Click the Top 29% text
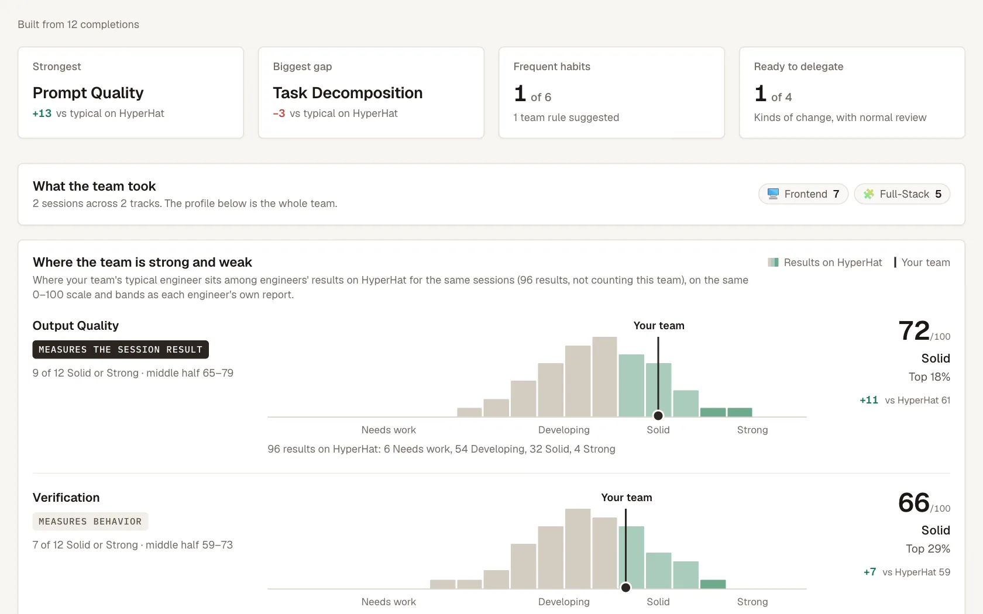The height and width of the screenshot is (614, 983). (x=928, y=549)
